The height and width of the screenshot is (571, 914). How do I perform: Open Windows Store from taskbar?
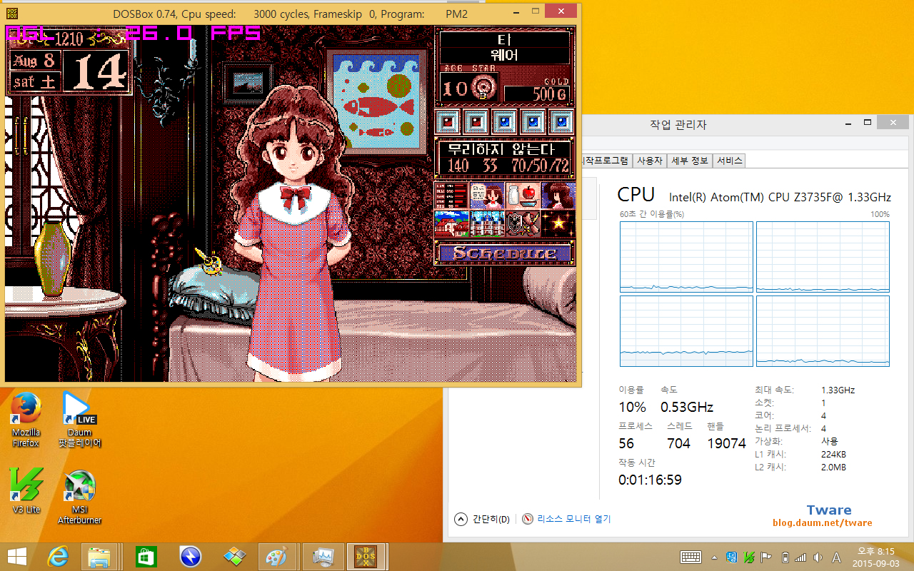[x=146, y=556]
